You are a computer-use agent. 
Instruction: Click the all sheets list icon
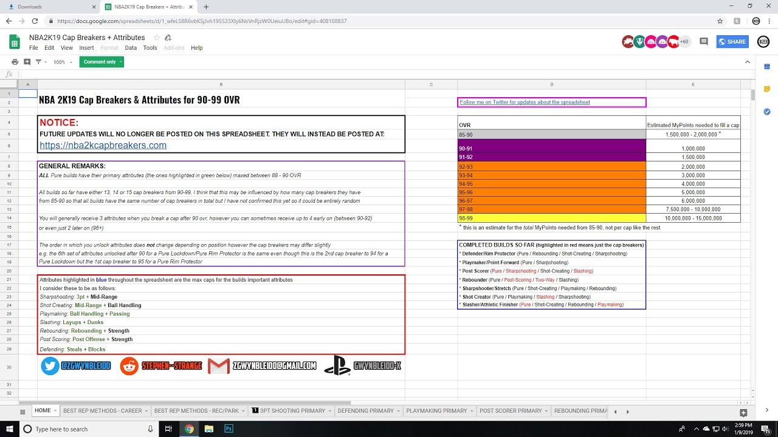click(x=22, y=411)
